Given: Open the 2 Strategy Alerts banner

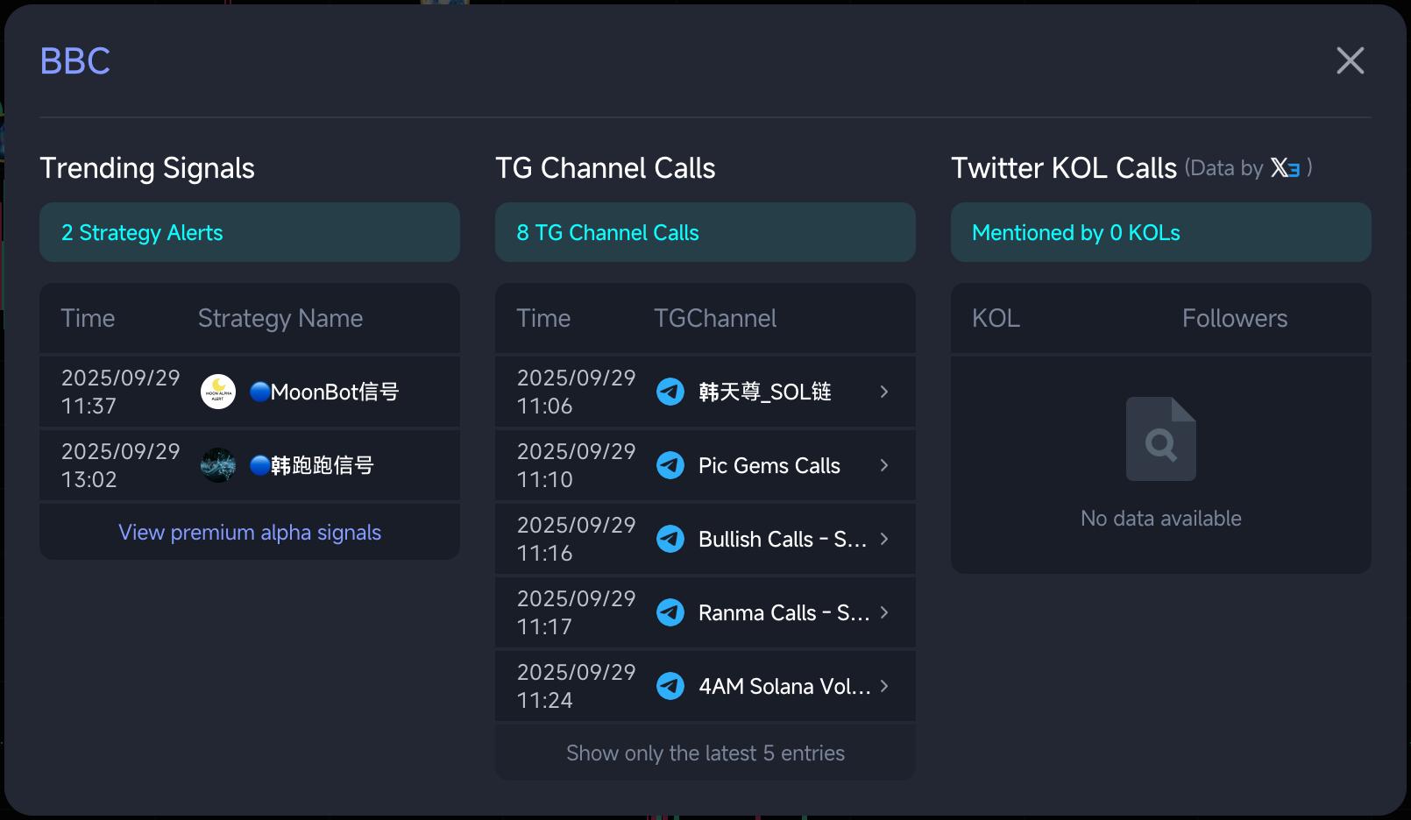Looking at the screenshot, I should tap(250, 232).
